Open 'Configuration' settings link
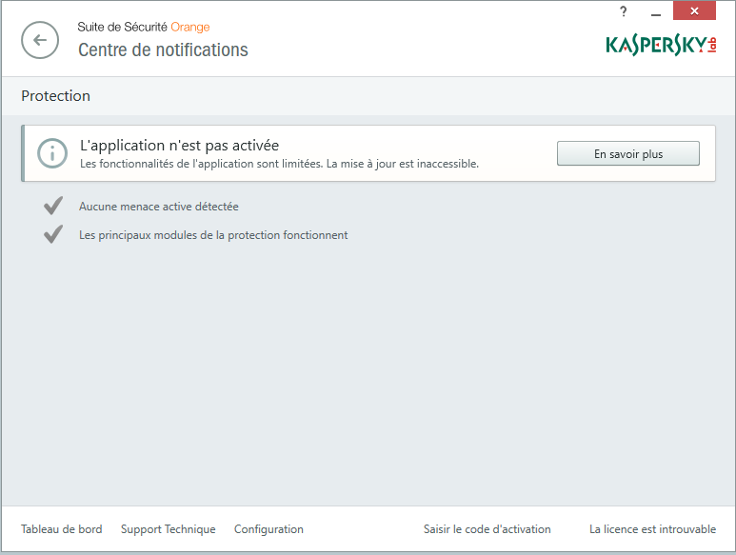 coord(269,529)
